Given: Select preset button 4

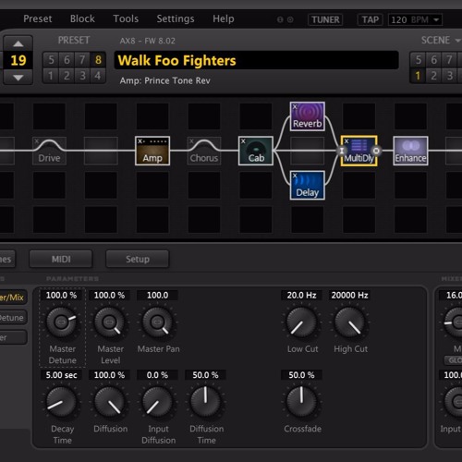Looking at the screenshot, I should 98,76.
